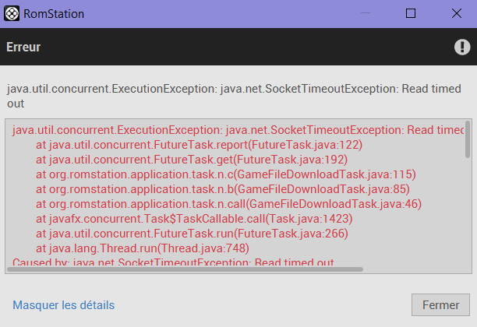The height and width of the screenshot is (327, 477).
Task: Click the Task$TaskCallable.call trace line
Action: coord(194,219)
